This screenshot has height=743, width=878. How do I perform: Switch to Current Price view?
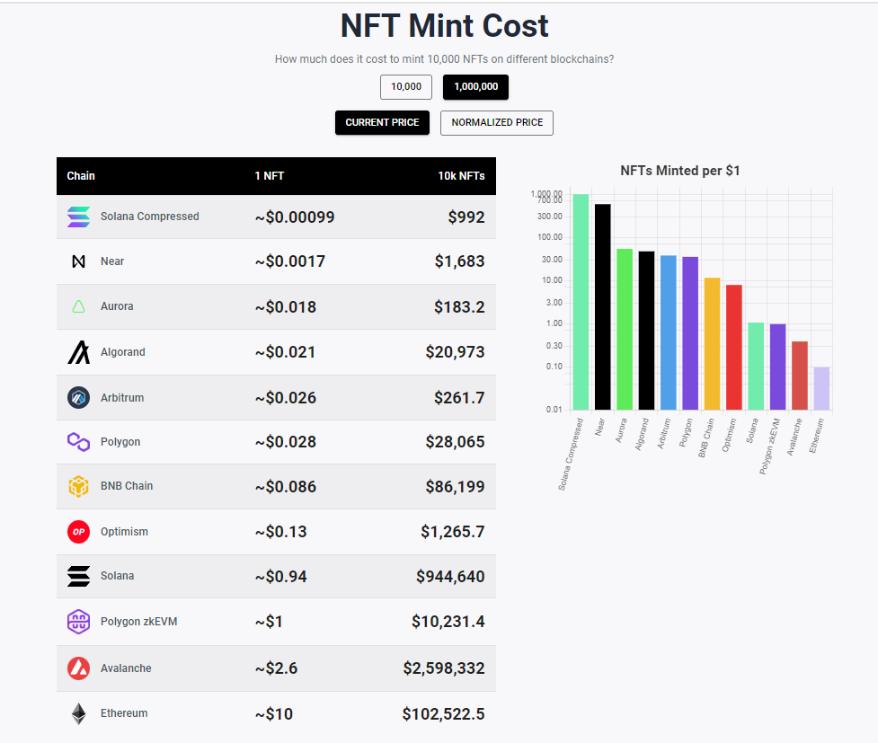tap(382, 122)
